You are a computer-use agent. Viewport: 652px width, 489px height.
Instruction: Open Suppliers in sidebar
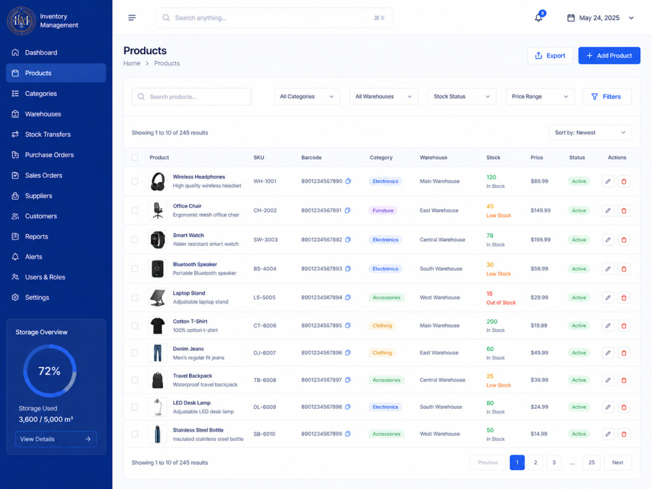point(56,196)
